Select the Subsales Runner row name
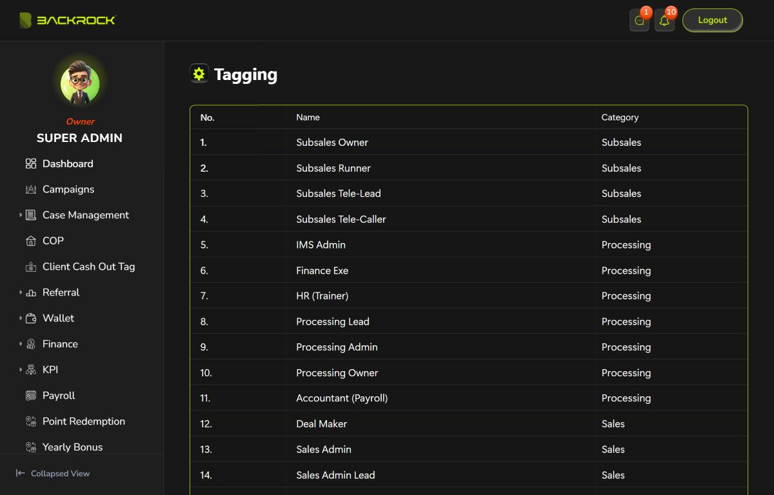This screenshot has height=495, width=774. click(x=333, y=168)
